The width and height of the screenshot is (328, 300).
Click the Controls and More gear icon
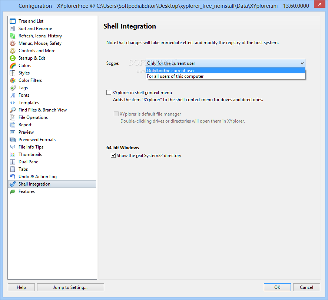[13, 51]
